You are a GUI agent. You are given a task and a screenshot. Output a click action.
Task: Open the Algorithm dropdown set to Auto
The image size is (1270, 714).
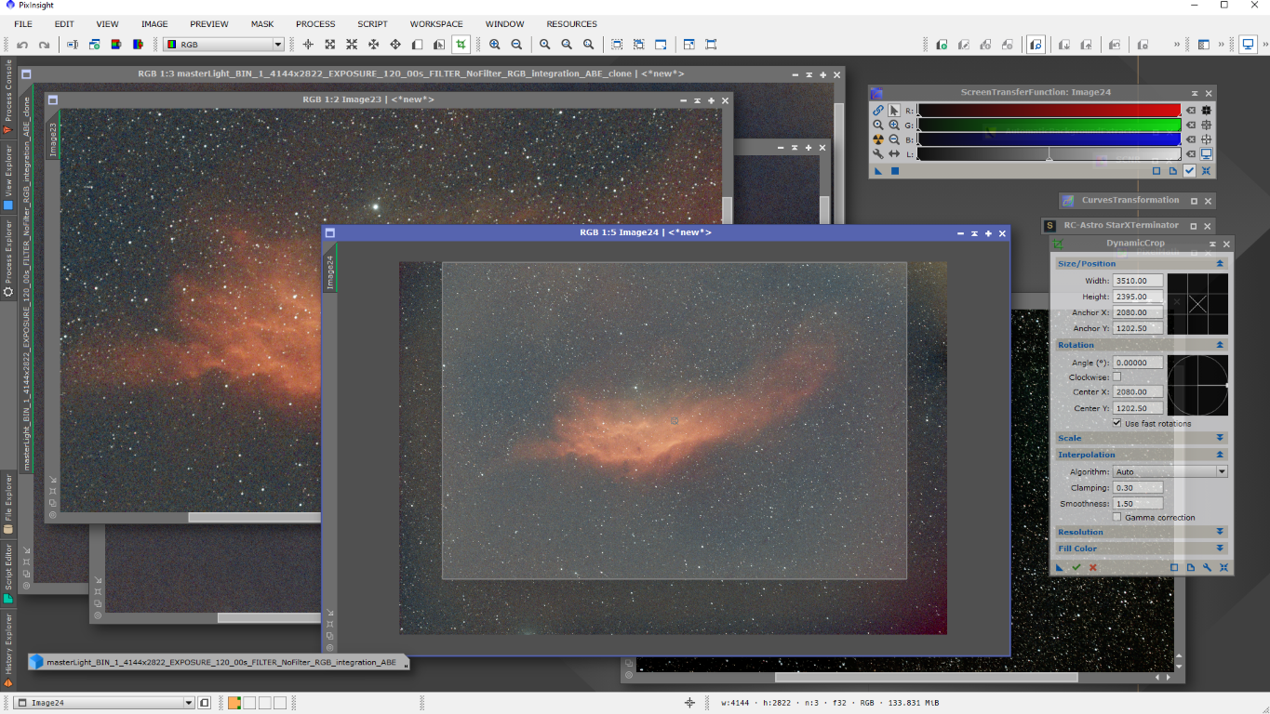pos(1170,471)
